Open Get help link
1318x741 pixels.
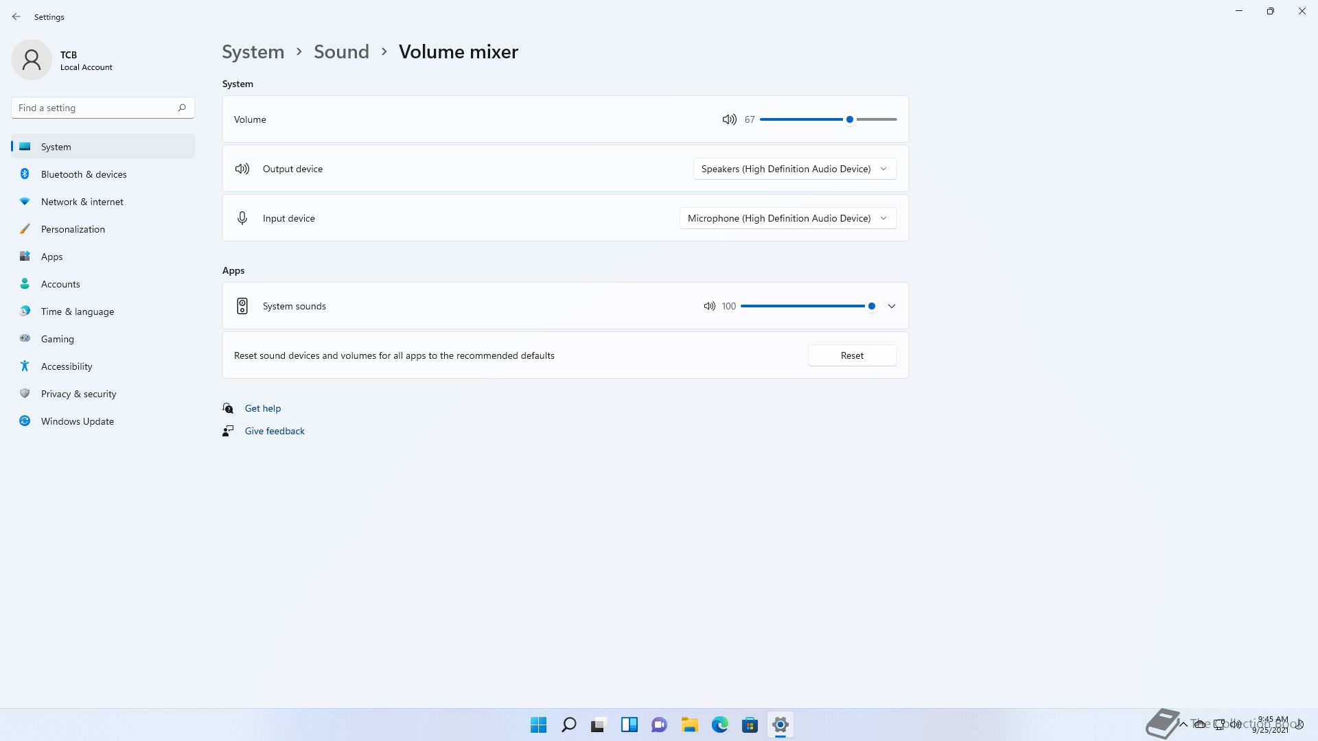click(x=263, y=408)
